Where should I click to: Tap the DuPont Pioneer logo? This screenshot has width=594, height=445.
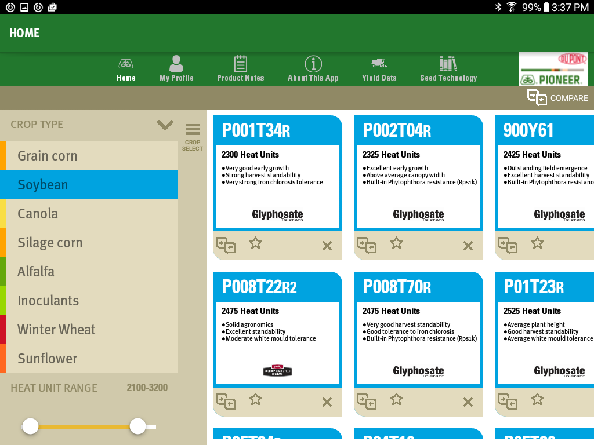553,69
